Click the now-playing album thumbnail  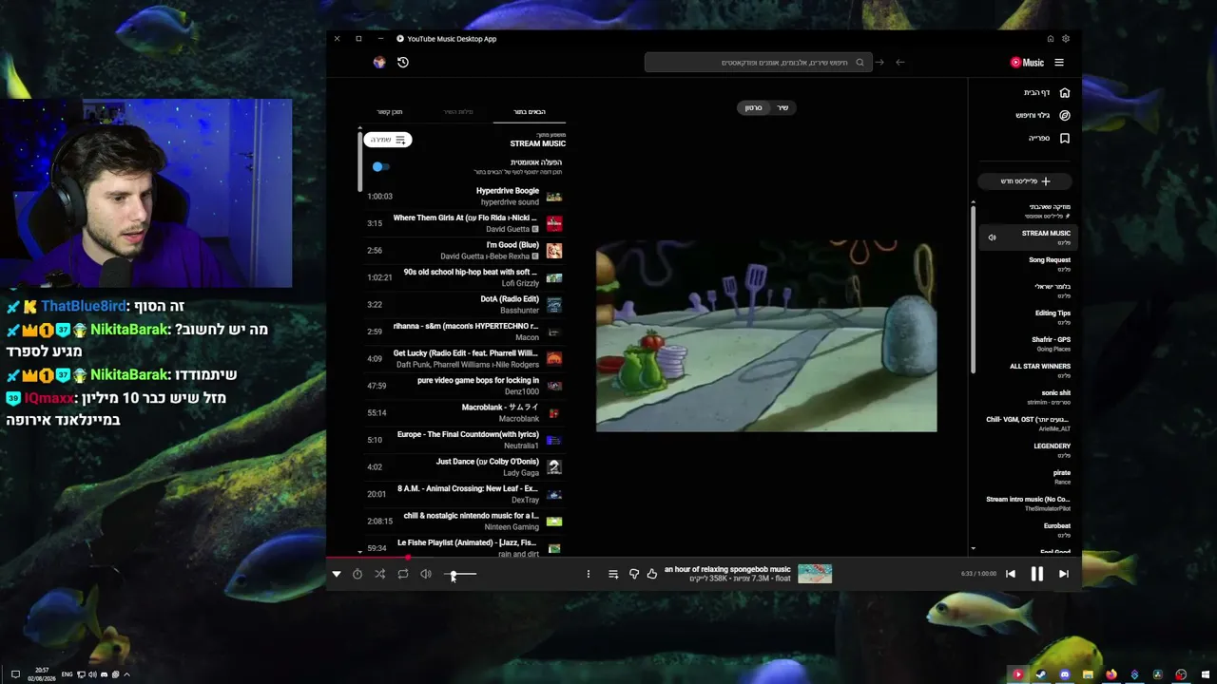click(x=815, y=574)
